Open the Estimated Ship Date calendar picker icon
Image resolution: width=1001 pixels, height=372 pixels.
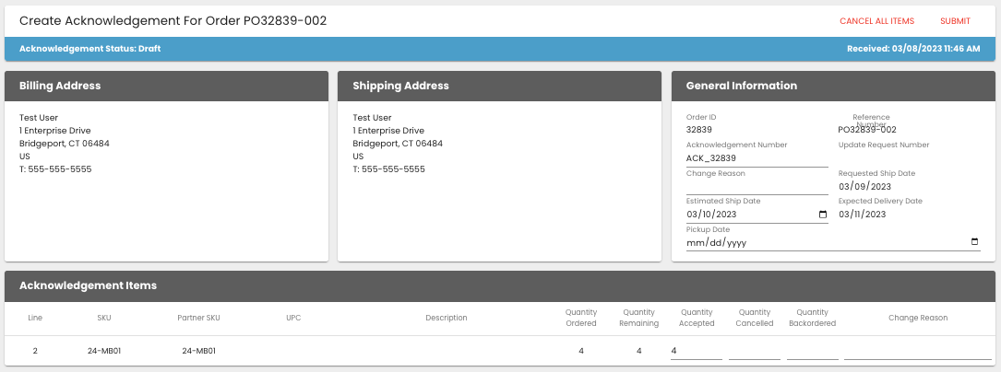pyautogui.click(x=823, y=215)
